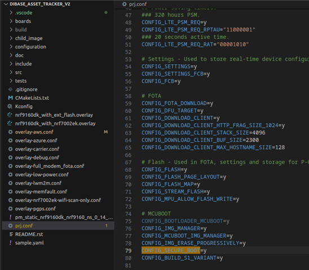Click the overlay-aws.conf gear icon
The width and height of the screenshot is (309, 270).
[x=10, y=132]
